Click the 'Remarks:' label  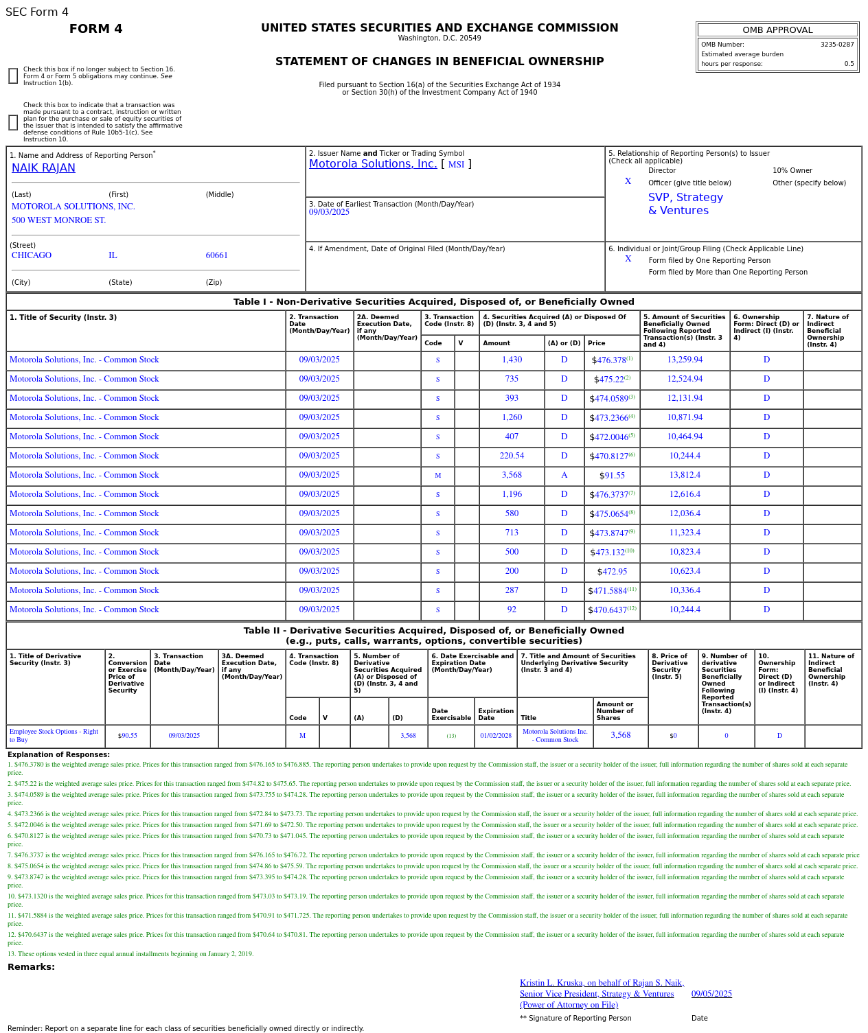tap(31, 967)
